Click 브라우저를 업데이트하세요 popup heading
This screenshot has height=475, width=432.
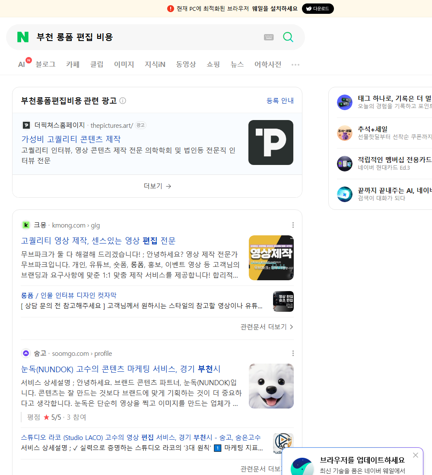pos(362,460)
